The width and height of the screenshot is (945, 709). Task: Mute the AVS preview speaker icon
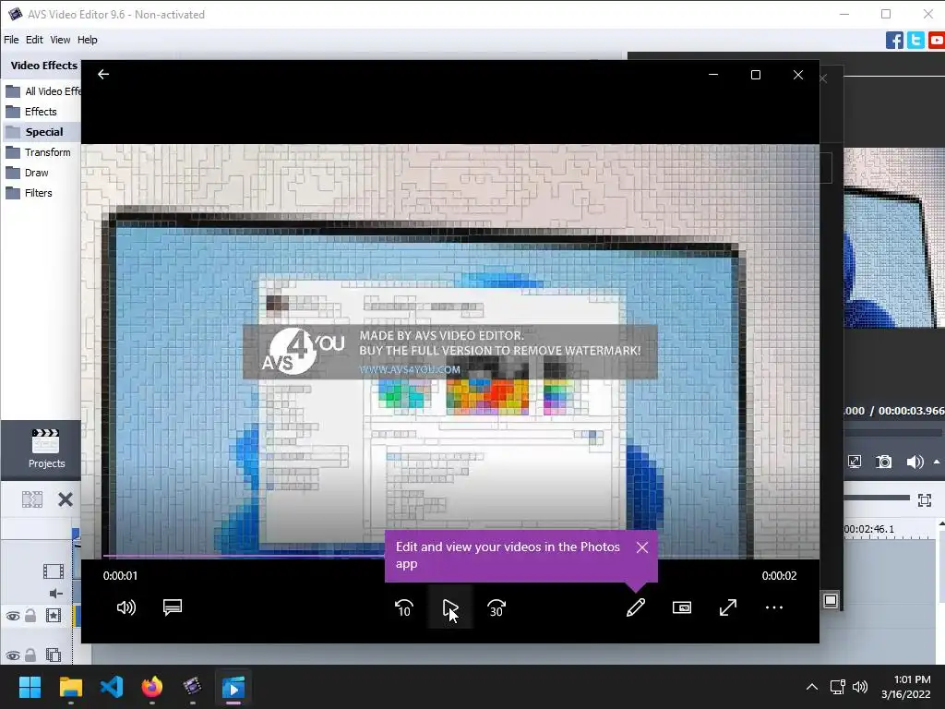(915, 462)
